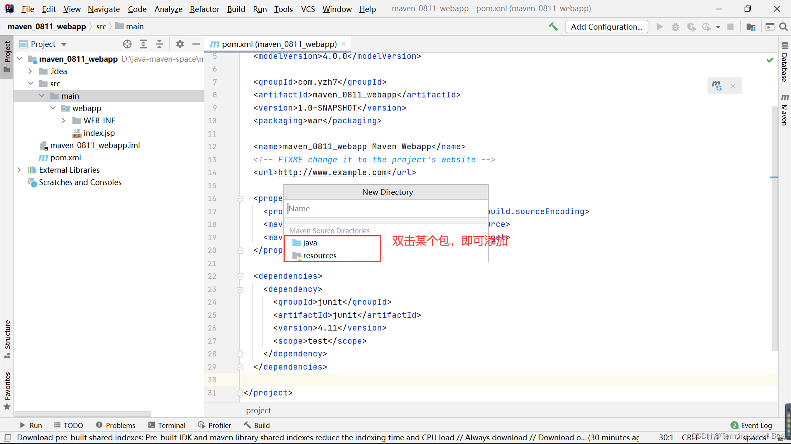Viewport: 791px width, 444px height.
Task: Expand the External Libraries tree node
Action: (x=19, y=170)
